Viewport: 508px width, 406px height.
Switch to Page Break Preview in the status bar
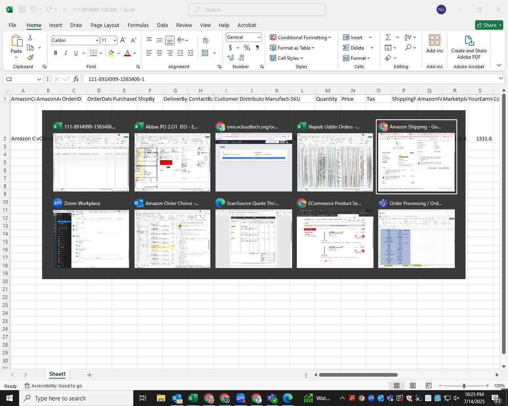point(428,386)
